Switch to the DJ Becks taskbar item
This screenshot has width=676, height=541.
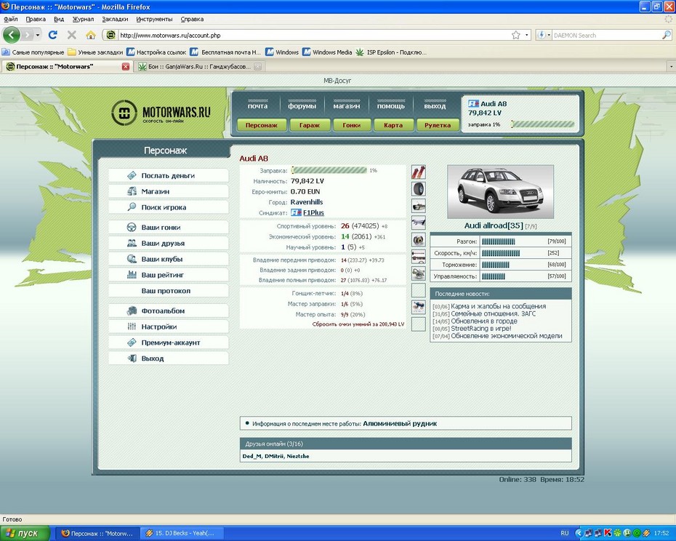click(183, 533)
